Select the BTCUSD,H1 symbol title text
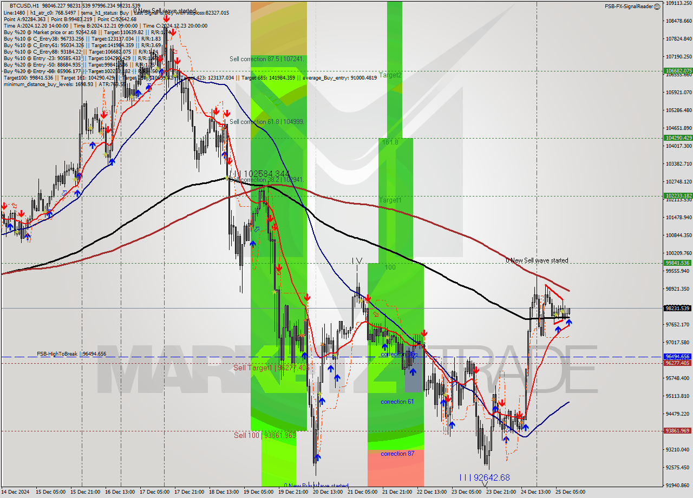 (x=24, y=5)
